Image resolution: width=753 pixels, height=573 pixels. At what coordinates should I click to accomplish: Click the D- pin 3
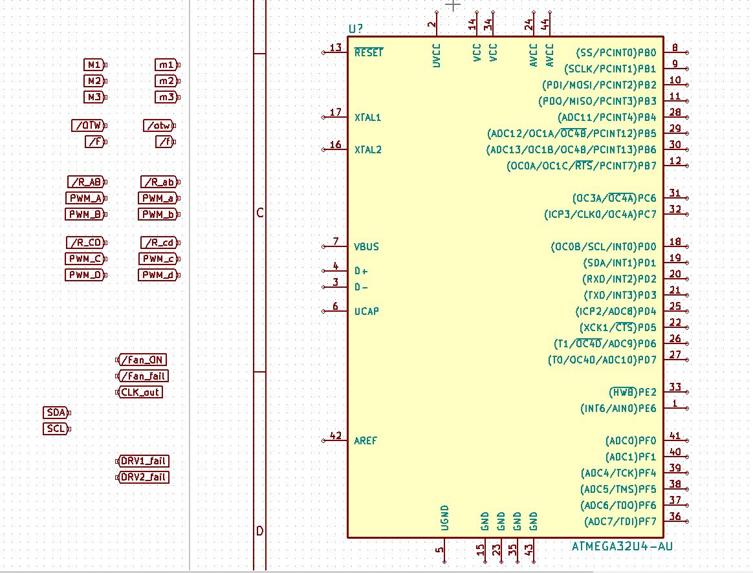coord(334,287)
